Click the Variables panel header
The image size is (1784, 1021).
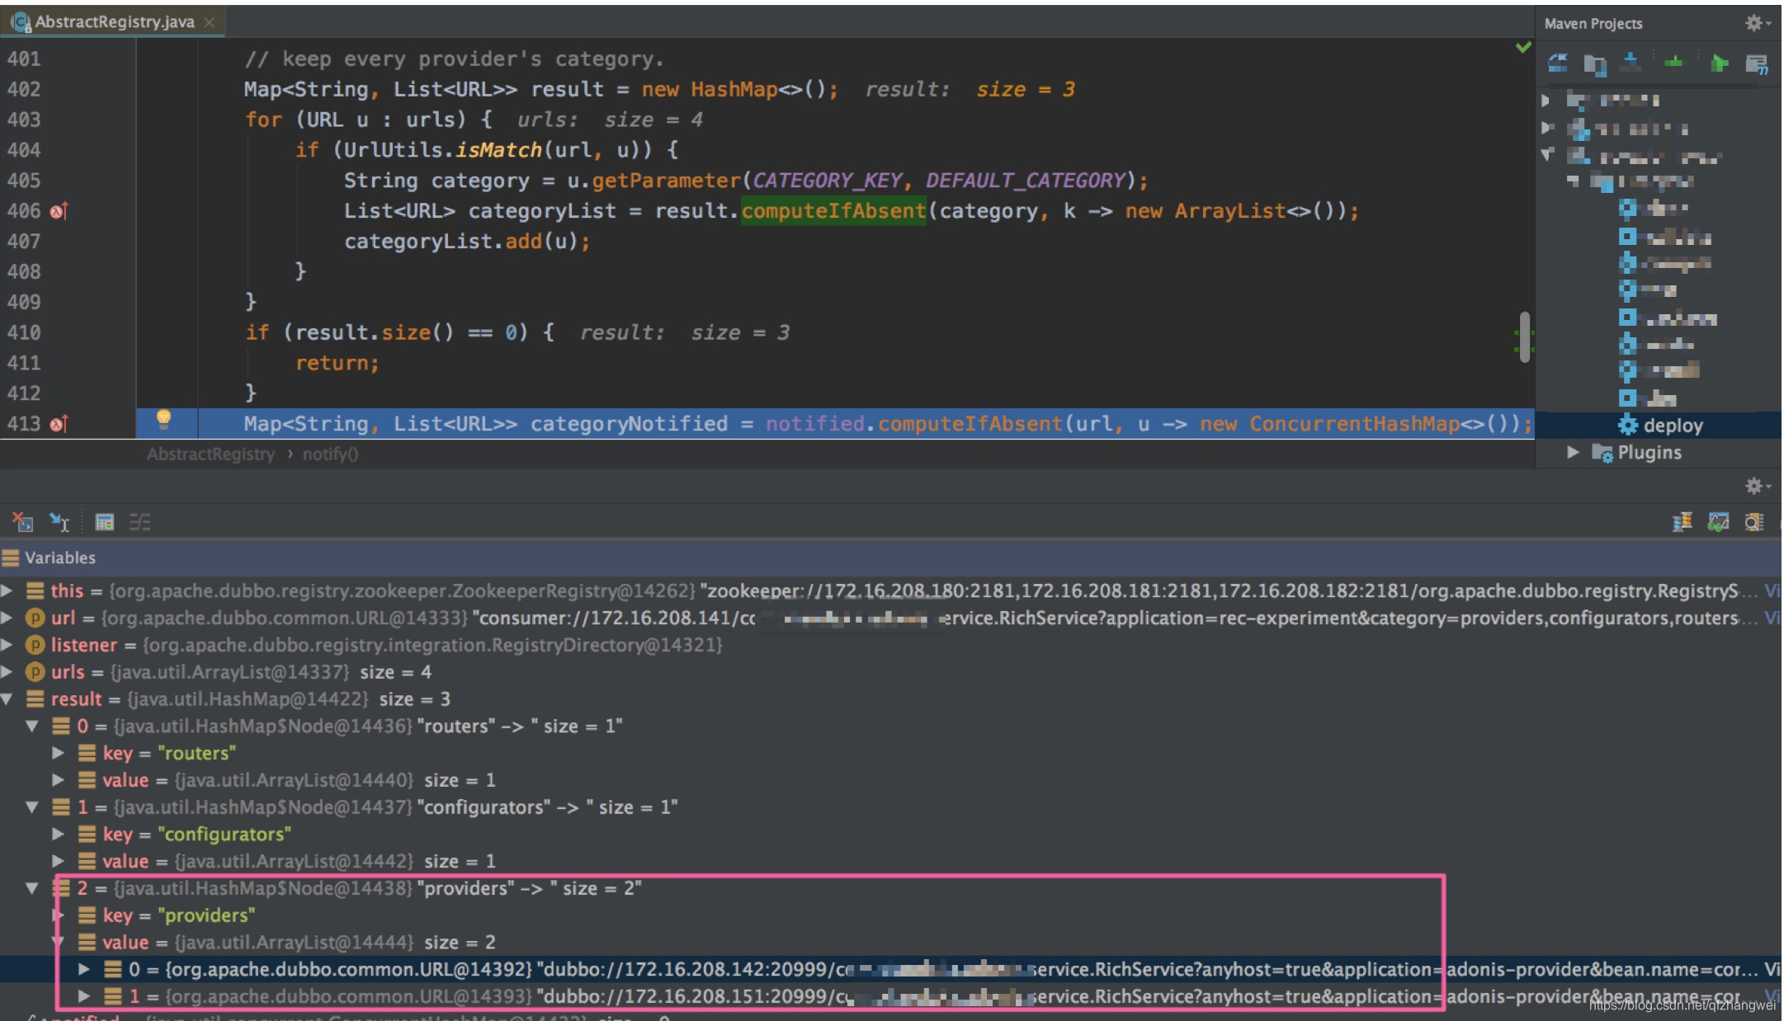click(x=891, y=558)
